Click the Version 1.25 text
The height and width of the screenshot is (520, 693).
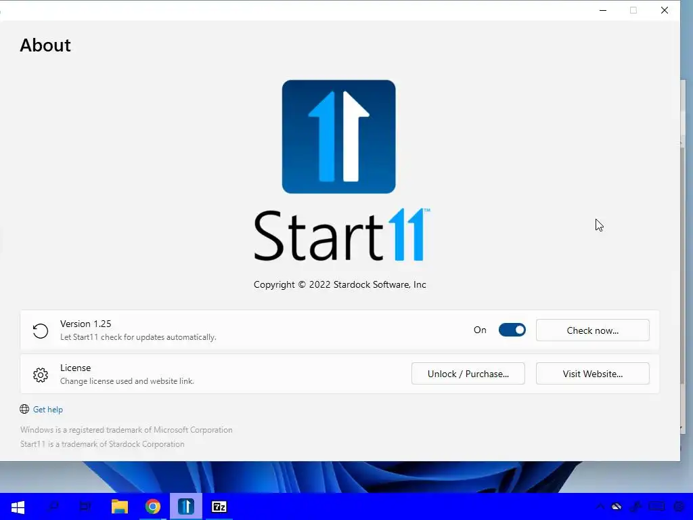(x=86, y=324)
